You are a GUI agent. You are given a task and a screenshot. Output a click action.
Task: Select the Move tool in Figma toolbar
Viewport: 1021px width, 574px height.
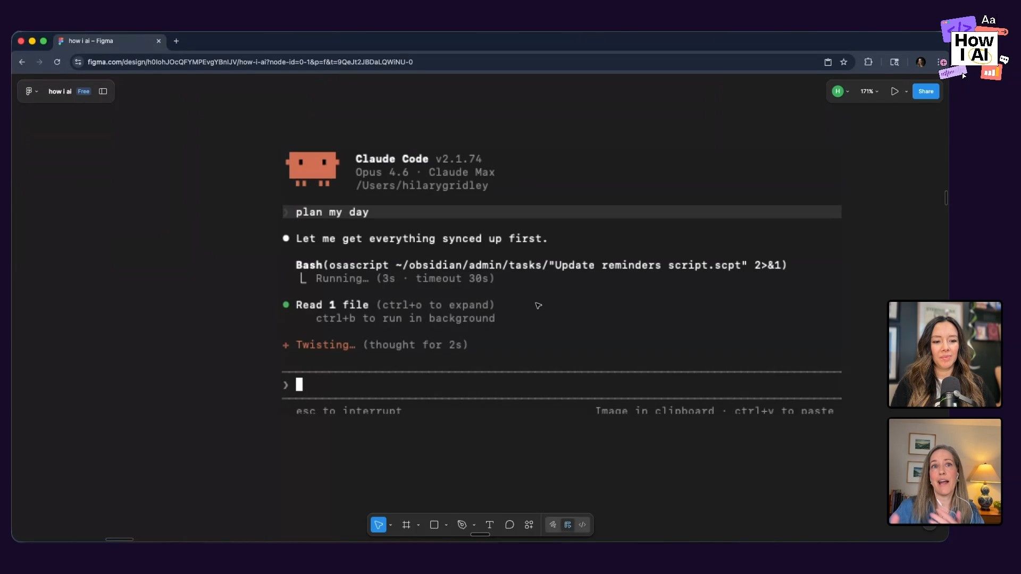click(378, 525)
